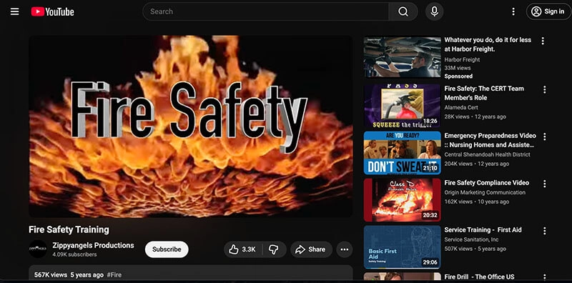572x283 pixels.
Task: Open the CERT Team Member's Role thumbnail
Action: click(x=402, y=106)
